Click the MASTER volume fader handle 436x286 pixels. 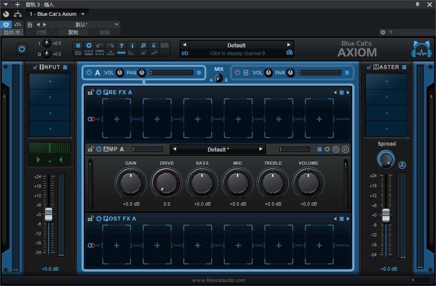pyautogui.click(x=386, y=215)
